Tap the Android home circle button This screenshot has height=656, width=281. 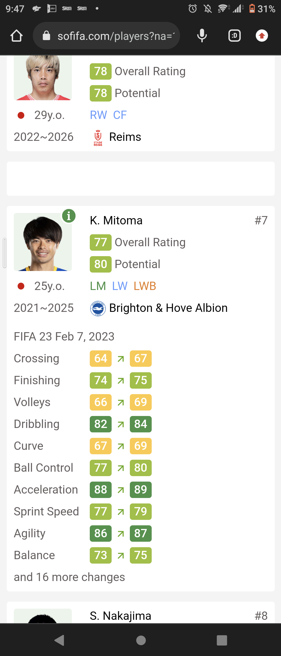pos(141,640)
